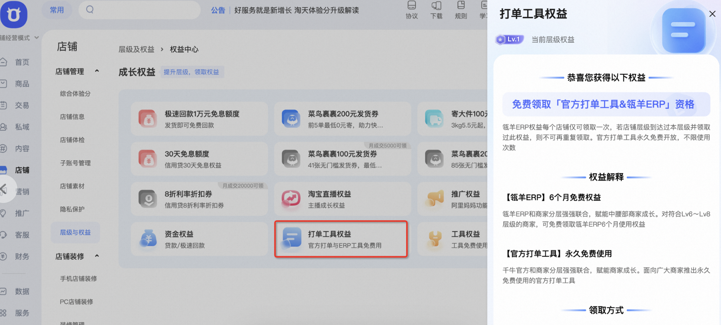Click 当前层级权益 label in panel
The width and height of the screenshot is (721, 325).
pyautogui.click(x=553, y=39)
